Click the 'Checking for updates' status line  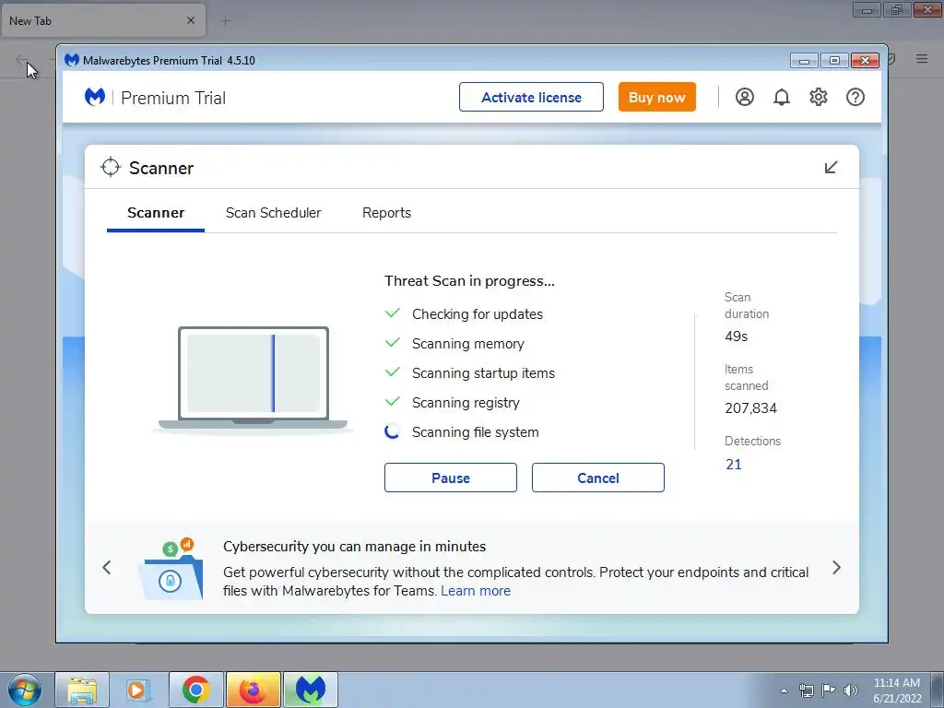point(478,314)
